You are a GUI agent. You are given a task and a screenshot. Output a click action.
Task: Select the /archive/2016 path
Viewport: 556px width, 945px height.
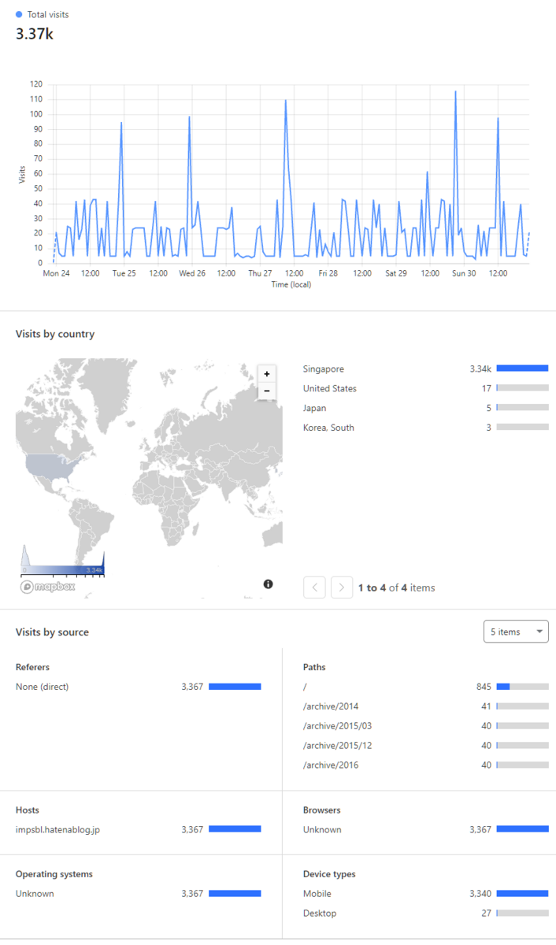425,765
